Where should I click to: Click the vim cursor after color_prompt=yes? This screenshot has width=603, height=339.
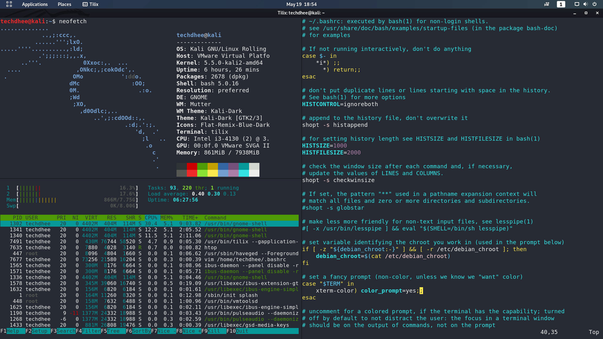[421, 291]
